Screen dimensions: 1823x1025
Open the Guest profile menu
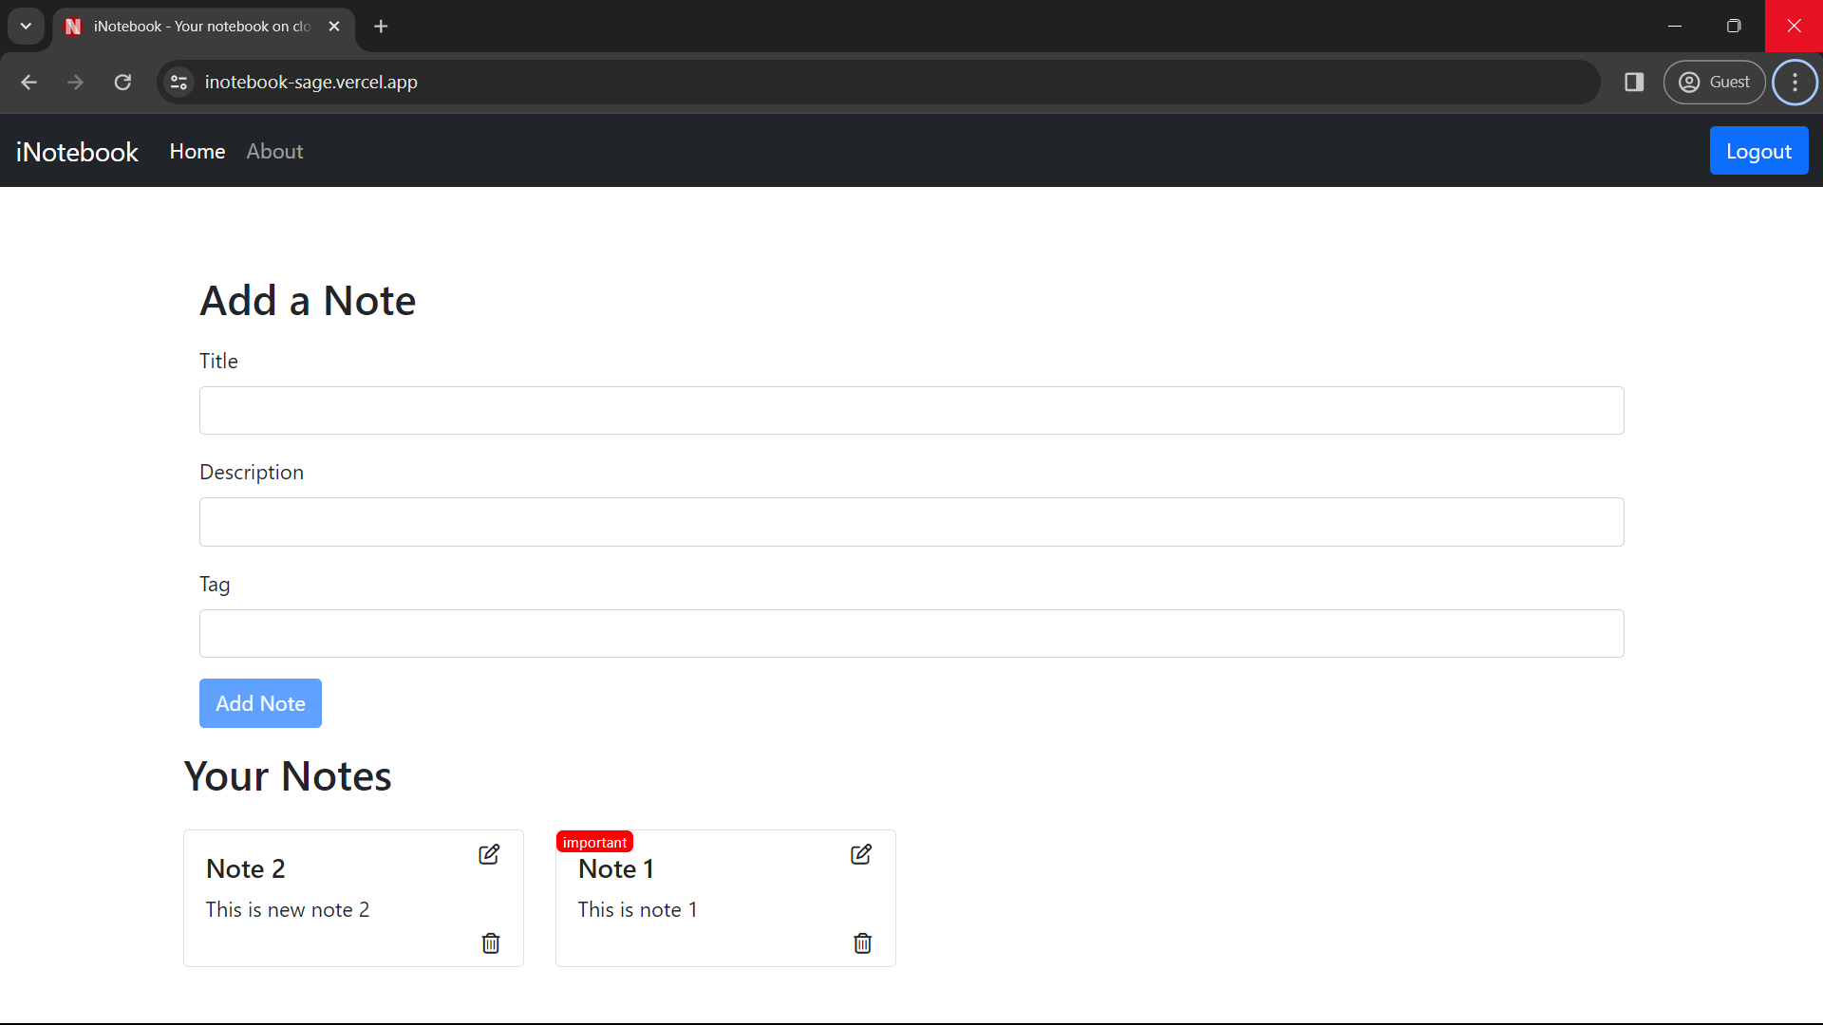pyautogui.click(x=1714, y=83)
